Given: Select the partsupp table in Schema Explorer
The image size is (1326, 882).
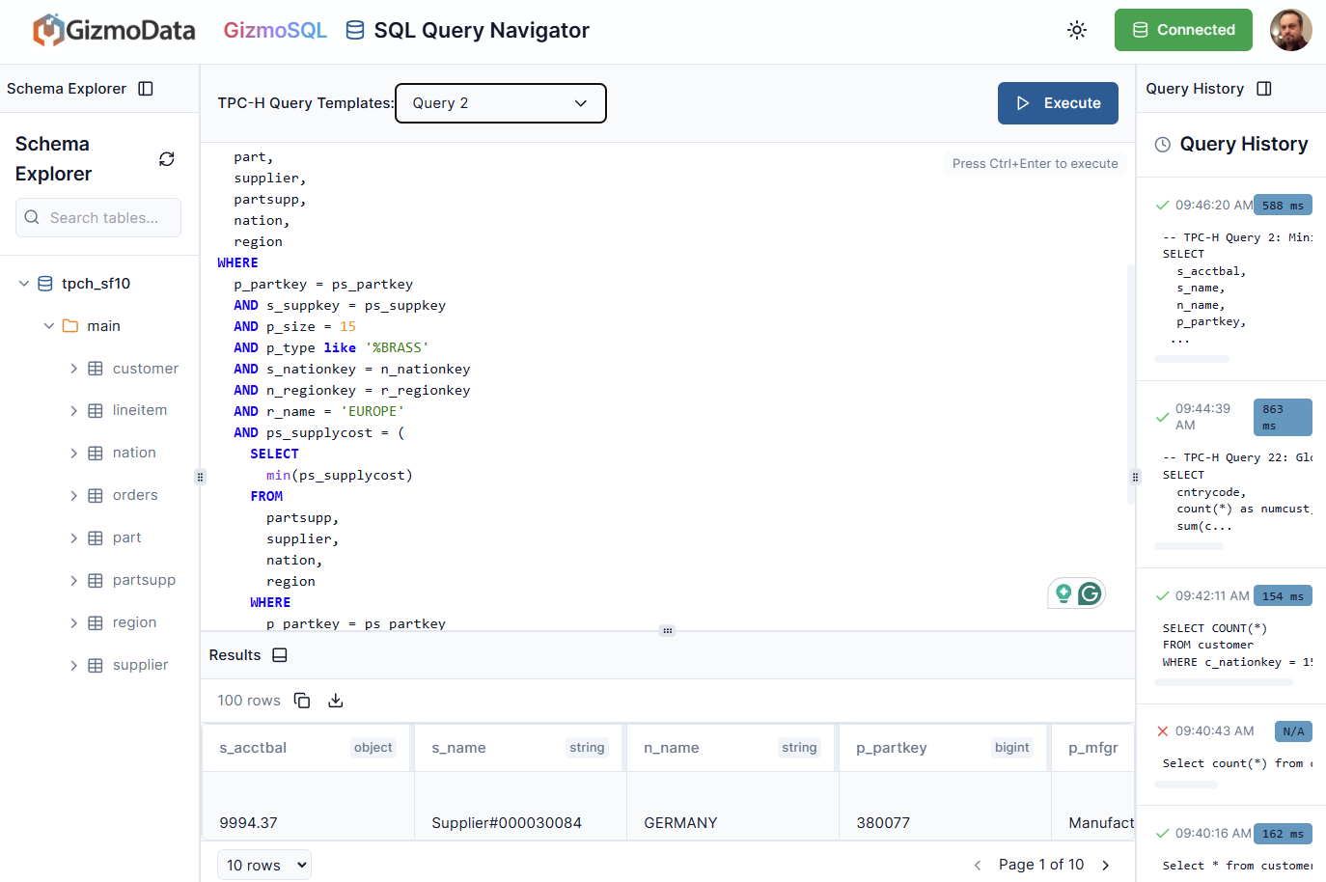Looking at the screenshot, I should tap(145, 579).
